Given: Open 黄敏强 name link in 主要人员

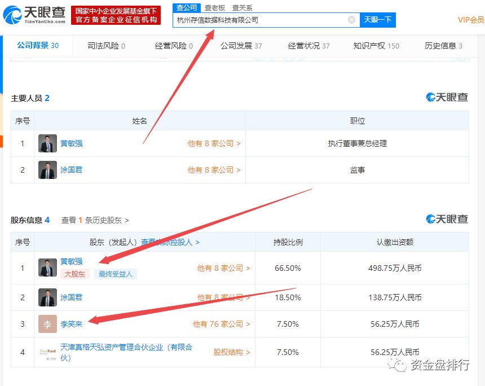Looking at the screenshot, I should pos(71,143).
